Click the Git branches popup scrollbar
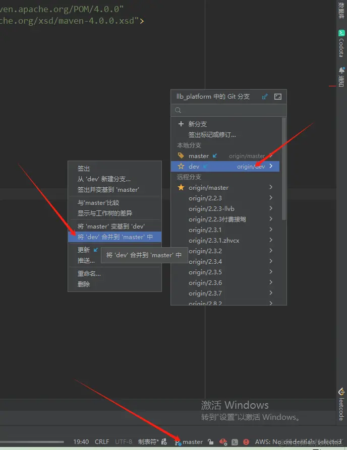 (284, 169)
